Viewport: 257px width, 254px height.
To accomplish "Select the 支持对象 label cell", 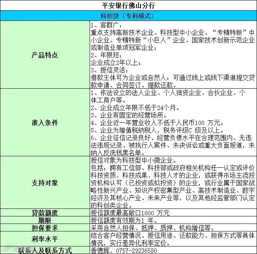I will (x=45, y=183).
